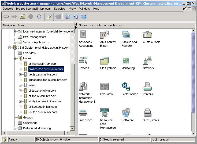Switch to details list view
The image size is (197, 144).
pyautogui.click(x=84, y=16)
